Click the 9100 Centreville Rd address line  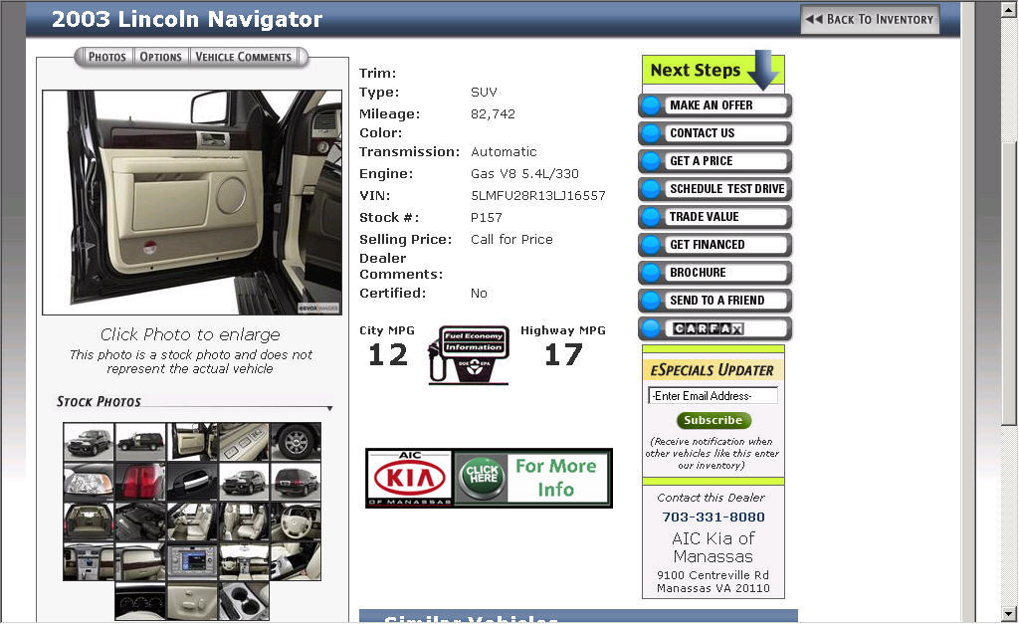coord(713,575)
